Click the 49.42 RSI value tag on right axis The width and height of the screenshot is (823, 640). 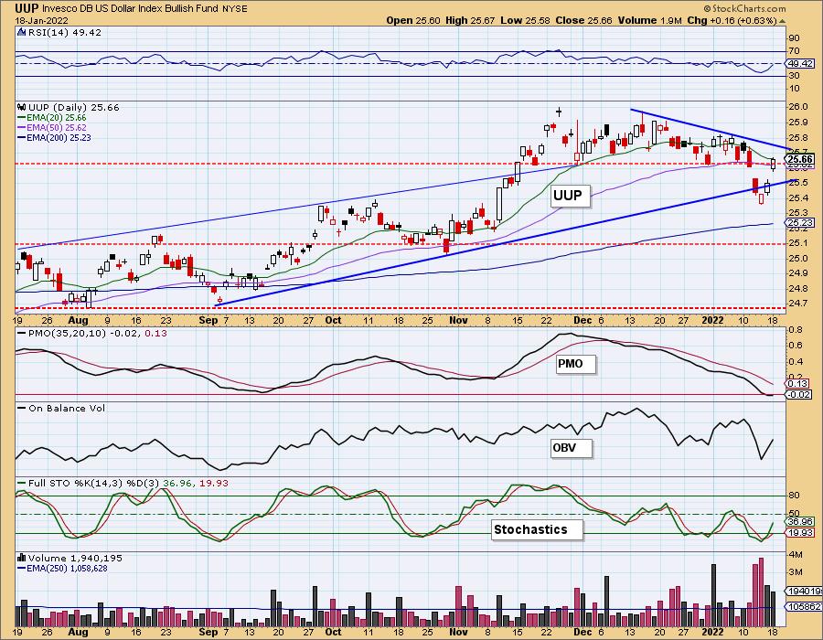click(x=799, y=63)
